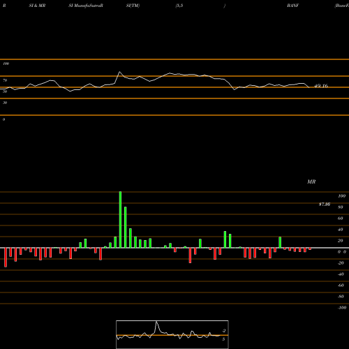
Task: Click the 87.86 value in MR panel
Action: [x=325, y=205]
